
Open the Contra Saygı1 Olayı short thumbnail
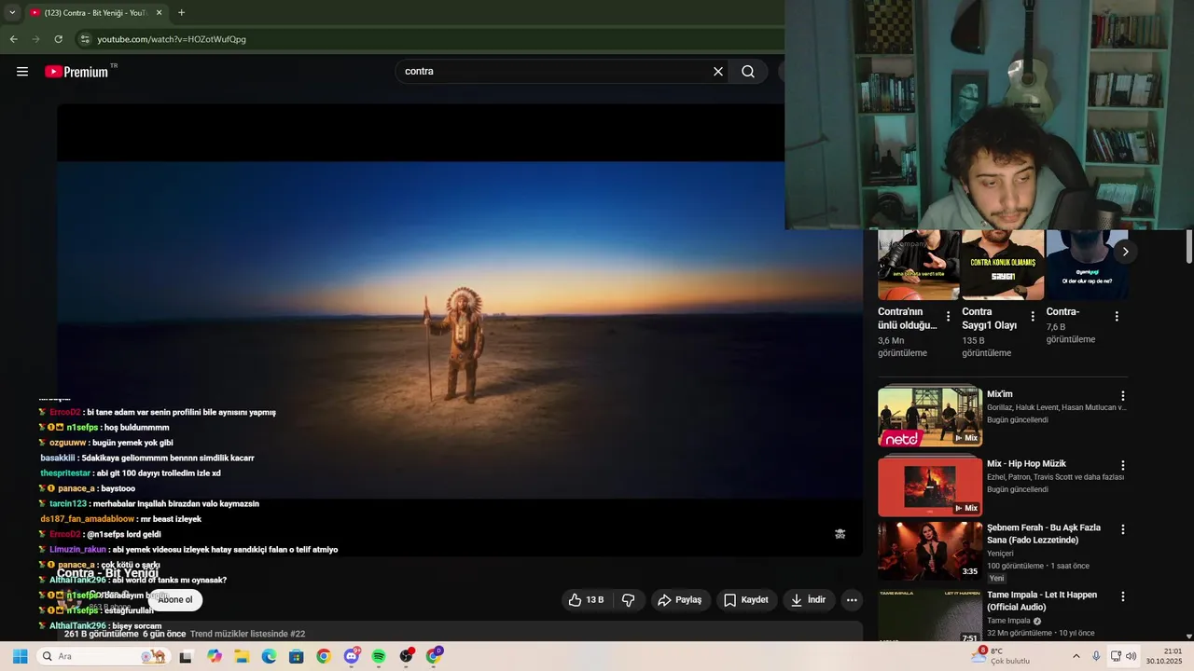pyautogui.click(x=1003, y=265)
